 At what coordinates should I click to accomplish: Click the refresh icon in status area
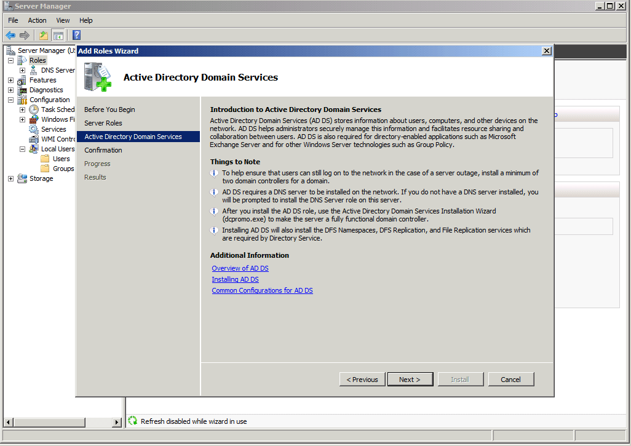(133, 421)
